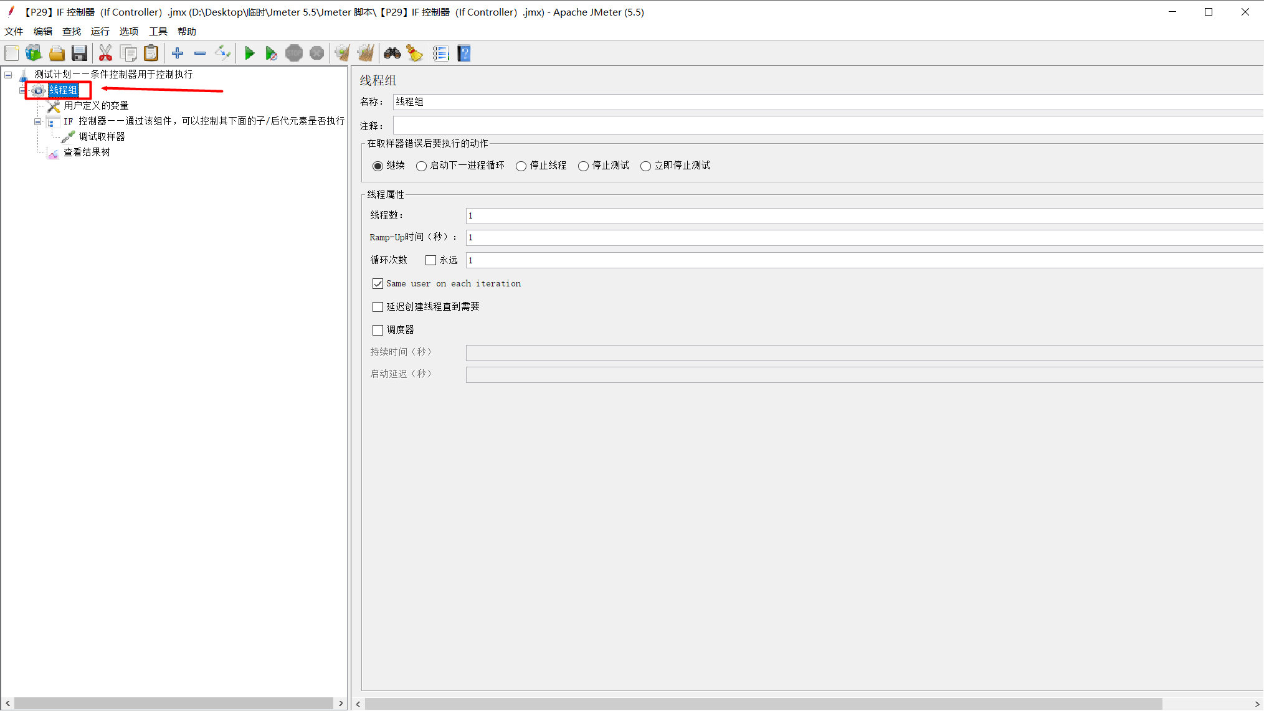
Task: Select 停止线程 radio option
Action: pyautogui.click(x=521, y=166)
